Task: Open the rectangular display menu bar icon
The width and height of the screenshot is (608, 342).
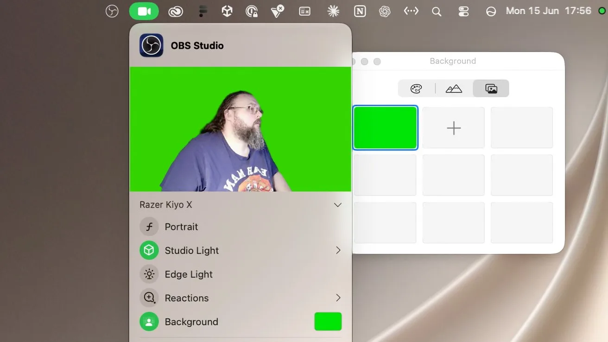Action: (304, 12)
